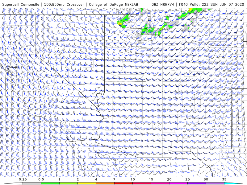
Task: Click the '30' legend value
Action: pyautogui.click(x=206, y=179)
